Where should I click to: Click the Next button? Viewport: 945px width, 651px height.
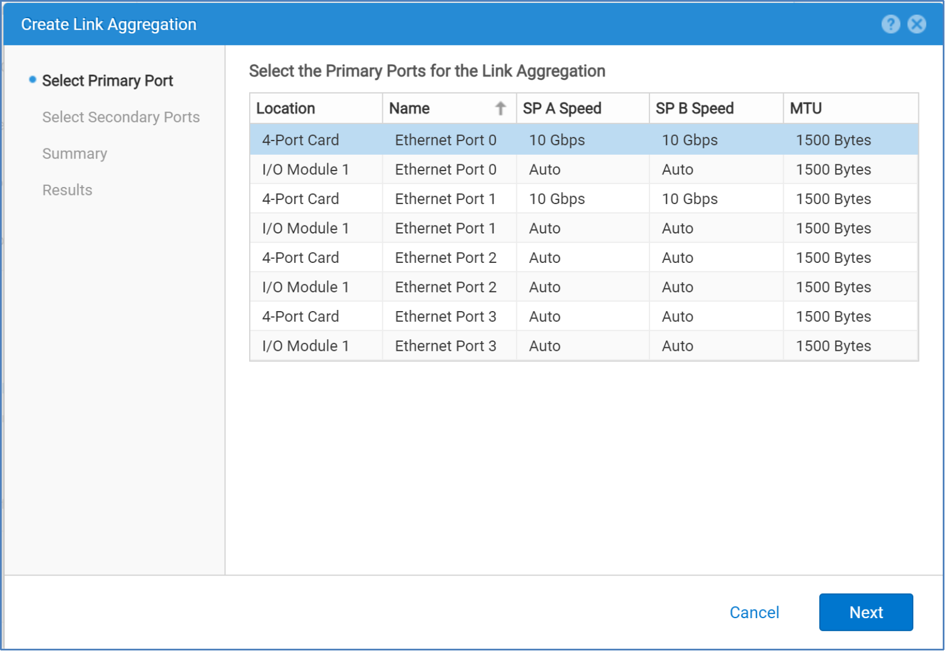click(866, 612)
